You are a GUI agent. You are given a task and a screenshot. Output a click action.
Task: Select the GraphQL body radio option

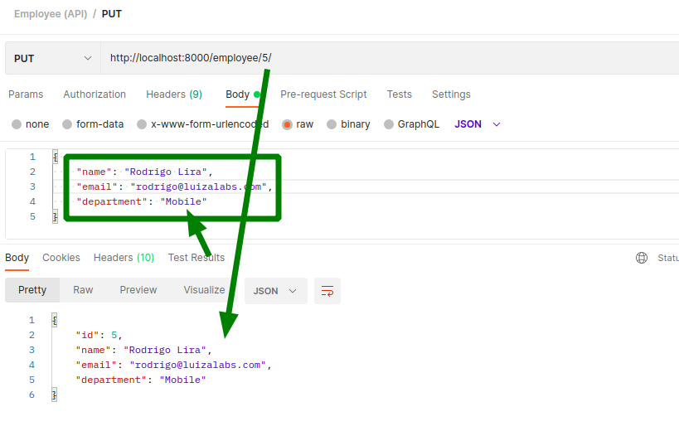[389, 124]
